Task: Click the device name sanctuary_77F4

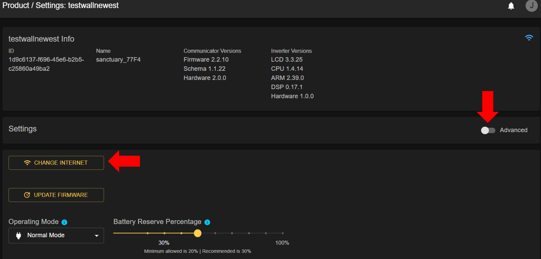Action: (x=118, y=60)
